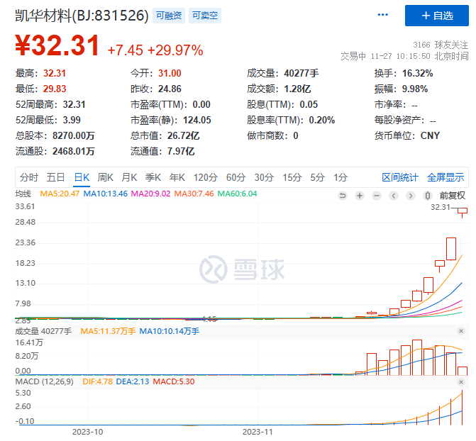Click the MA10:13.46 moving average label
The height and width of the screenshot is (441, 476).
click(105, 194)
